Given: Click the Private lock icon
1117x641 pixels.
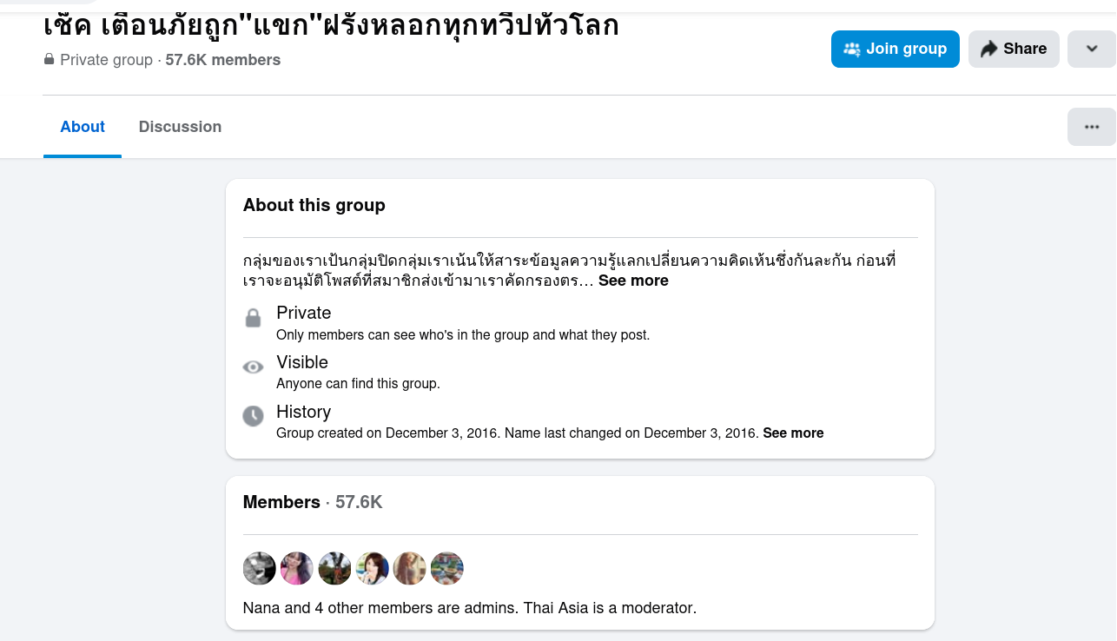Looking at the screenshot, I should coord(253,318).
